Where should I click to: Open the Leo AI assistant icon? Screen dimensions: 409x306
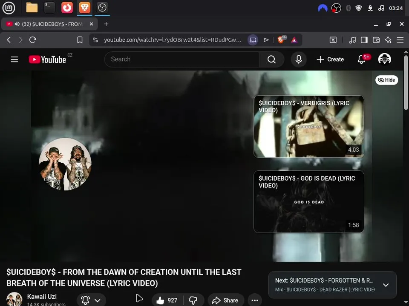388,40
